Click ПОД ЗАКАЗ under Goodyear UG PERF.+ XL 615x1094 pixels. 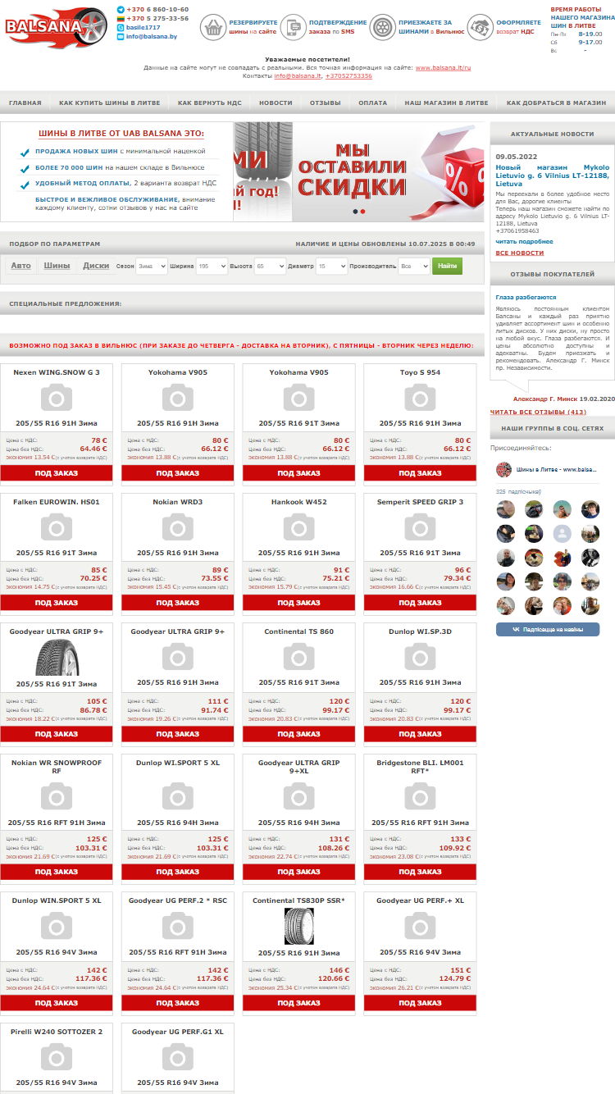pos(420,1003)
